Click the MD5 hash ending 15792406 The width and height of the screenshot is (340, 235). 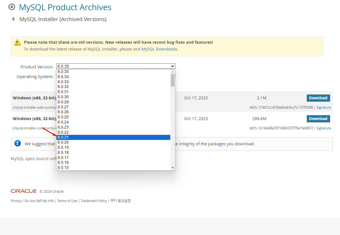(x=286, y=108)
